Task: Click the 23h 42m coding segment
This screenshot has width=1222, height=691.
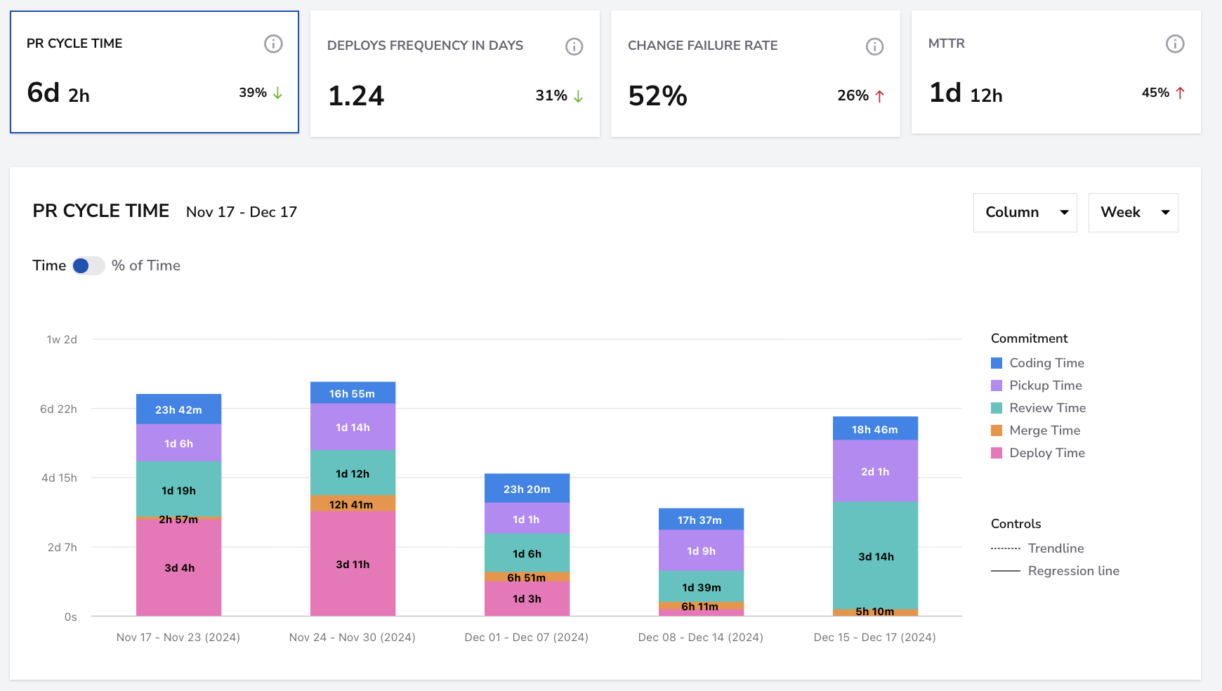Action: tap(178, 409)
